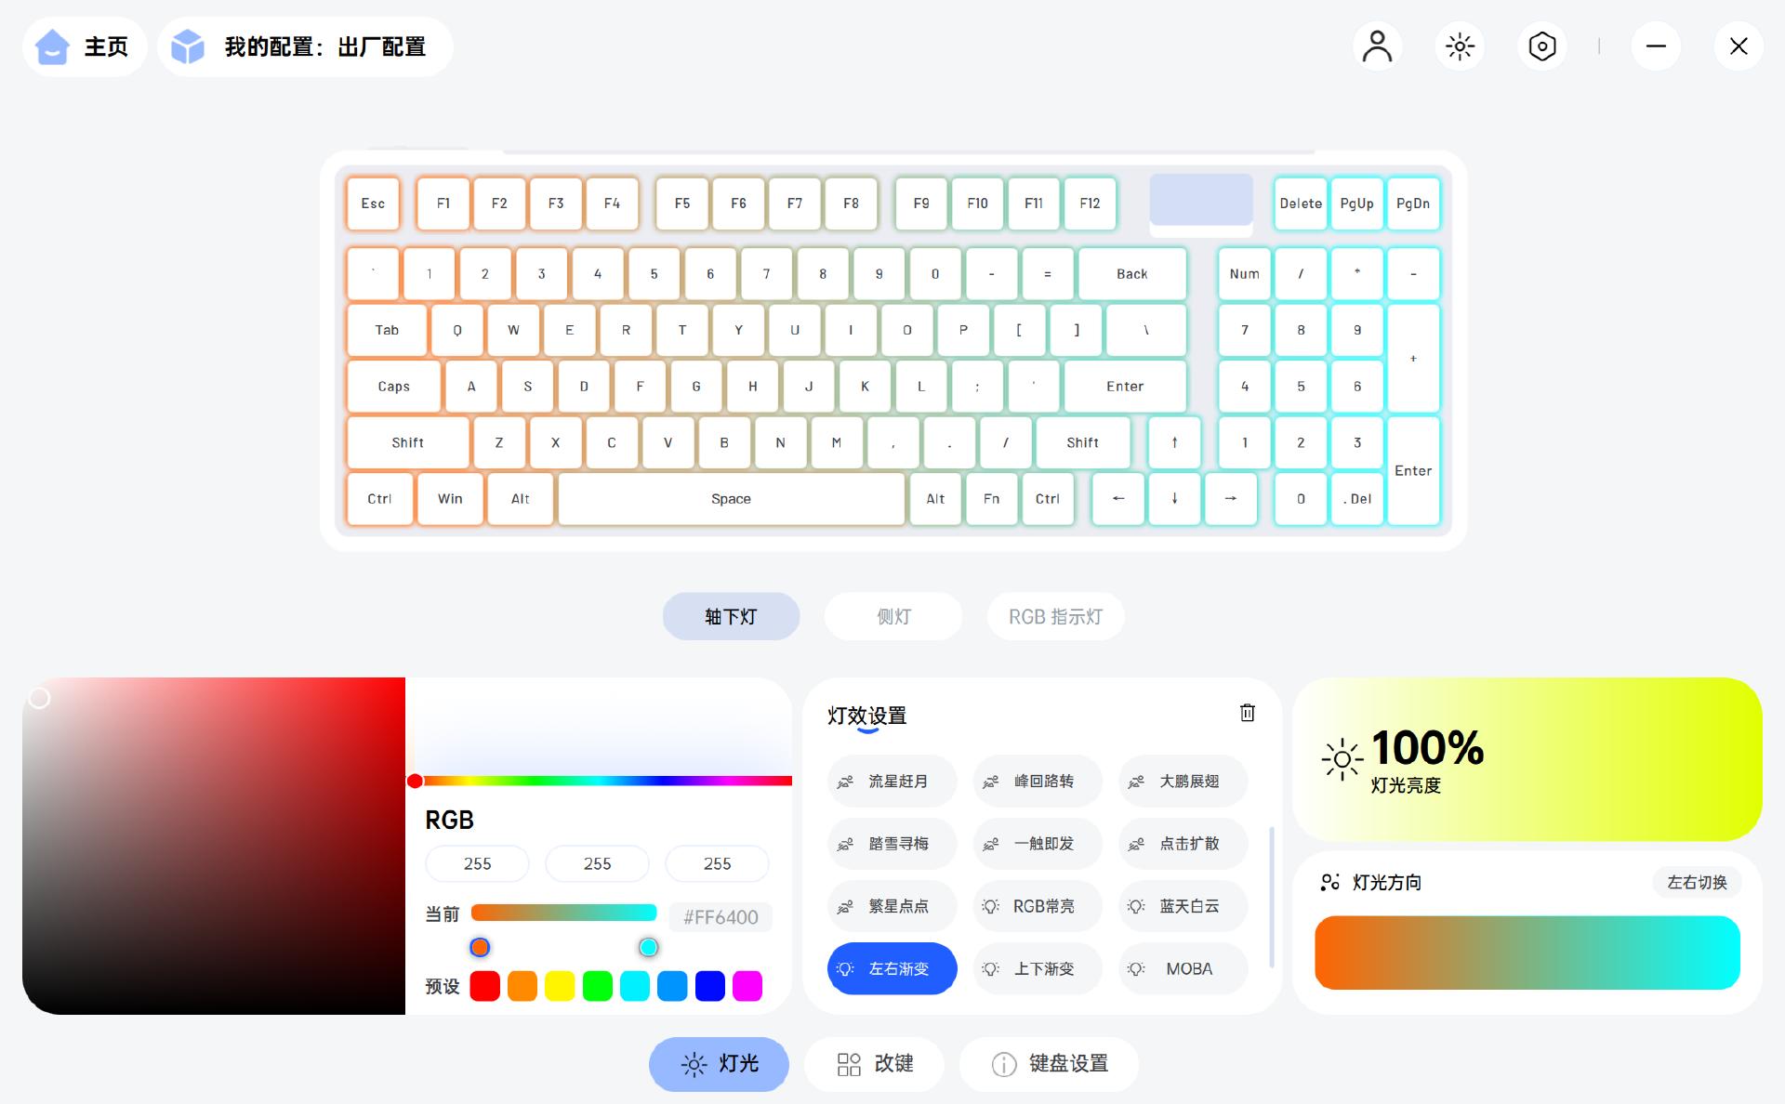
Task: Open the 键盘设置 section
Action: [1049, 1064]
